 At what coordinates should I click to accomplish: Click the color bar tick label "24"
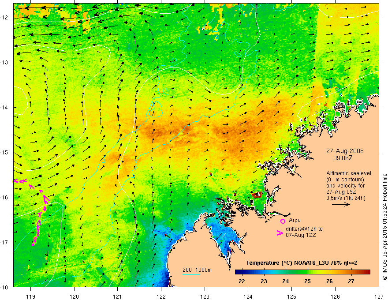pos(286,281)
